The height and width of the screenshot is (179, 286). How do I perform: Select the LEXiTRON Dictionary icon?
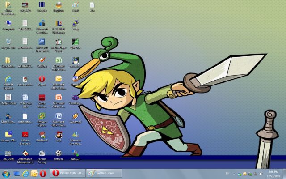(59, 27)
